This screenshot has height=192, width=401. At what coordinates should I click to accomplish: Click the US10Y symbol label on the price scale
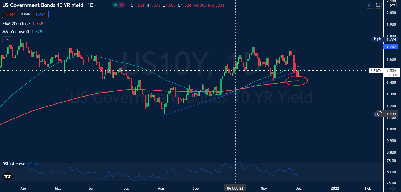tap(377, 71)
